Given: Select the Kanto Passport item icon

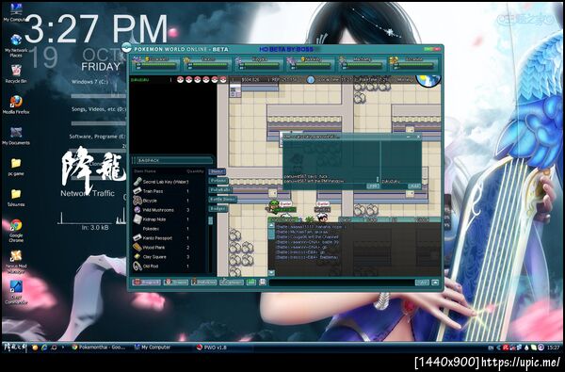Looking at the screenshot, I should [137, 238].
